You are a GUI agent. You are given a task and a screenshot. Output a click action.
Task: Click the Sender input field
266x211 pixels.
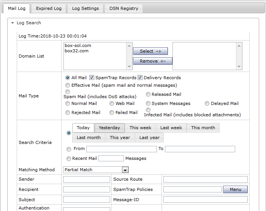pyautogui.click(x=86, y=179)
